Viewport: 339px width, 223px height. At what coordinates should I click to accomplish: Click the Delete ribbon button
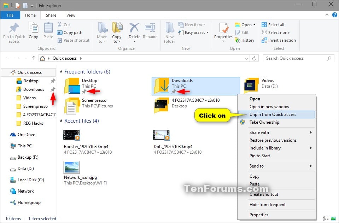[134, 33]
